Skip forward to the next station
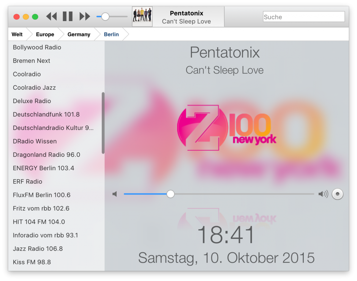 pyautogui.click(x=85, y=16)
